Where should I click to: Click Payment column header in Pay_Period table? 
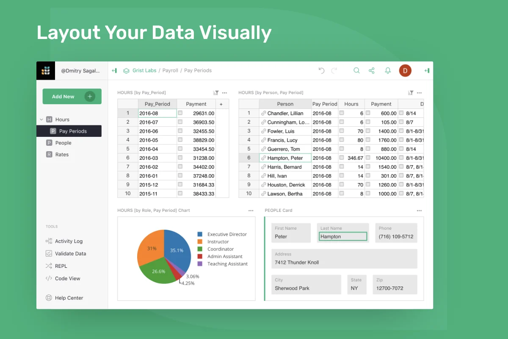click(196, 104)
